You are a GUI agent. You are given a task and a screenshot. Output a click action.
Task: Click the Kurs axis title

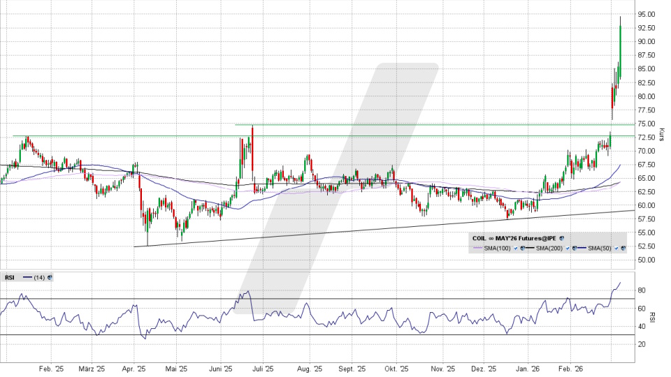click(x=661, y=135)
